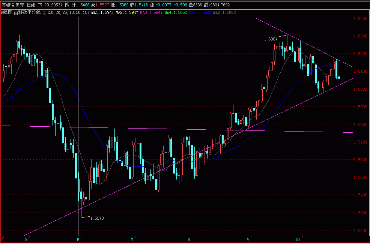Click month 9 on the time axis
This screenshot has height=244, width=370.
(x=248, y=240)
